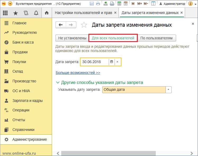This screenshot has width=198, height=156.
Task: Open the calculator icon
Action: tap(119, 3)
